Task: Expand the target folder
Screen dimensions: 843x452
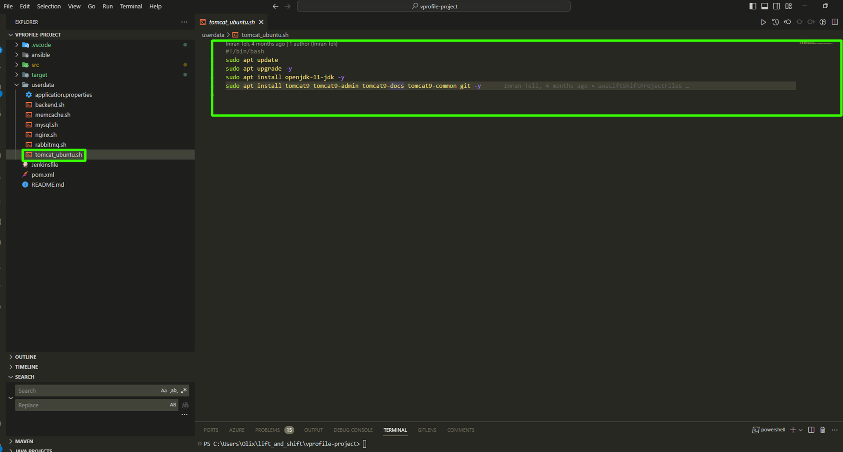Action: 17,75
